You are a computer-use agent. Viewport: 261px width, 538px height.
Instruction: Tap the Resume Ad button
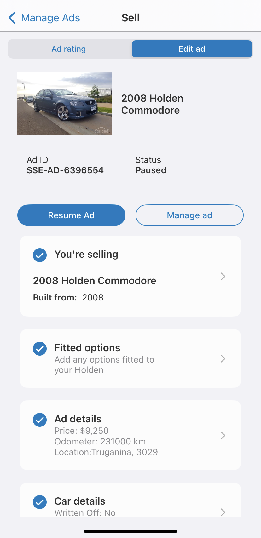coord(71,215)
